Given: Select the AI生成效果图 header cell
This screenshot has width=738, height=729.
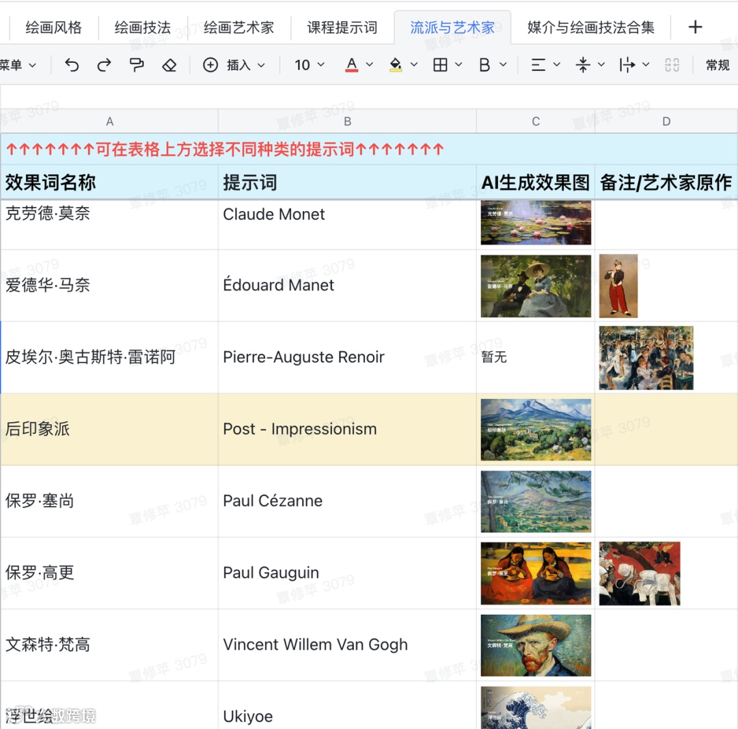Looking at the screenshot, I should point(536,182).
